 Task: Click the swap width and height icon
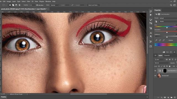[x=72, y=5]
